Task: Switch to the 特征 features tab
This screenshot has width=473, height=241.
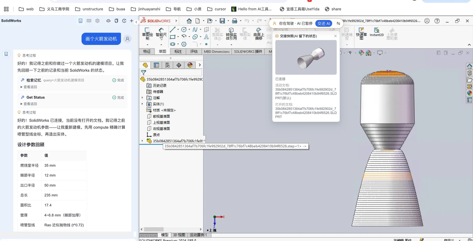Action: 147,52
